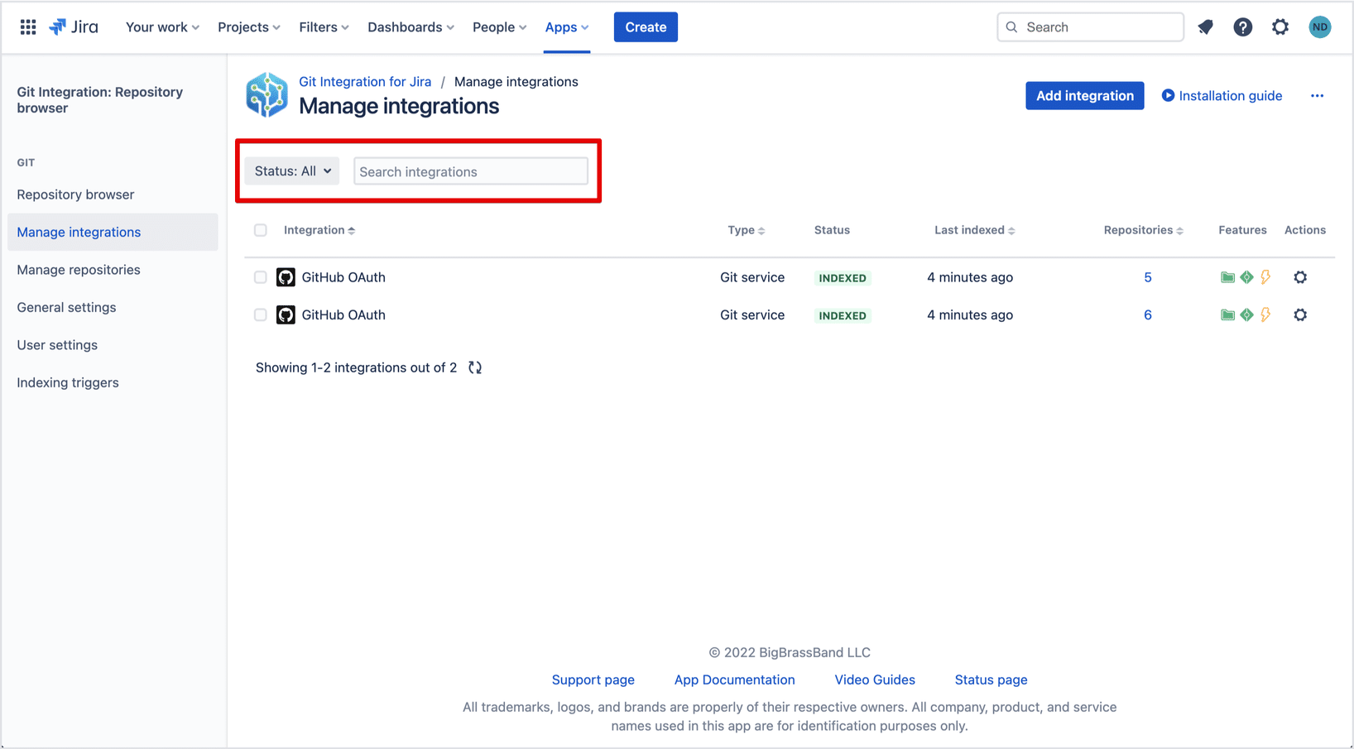Check the second GitHub OAuth row checkbox

261,314
